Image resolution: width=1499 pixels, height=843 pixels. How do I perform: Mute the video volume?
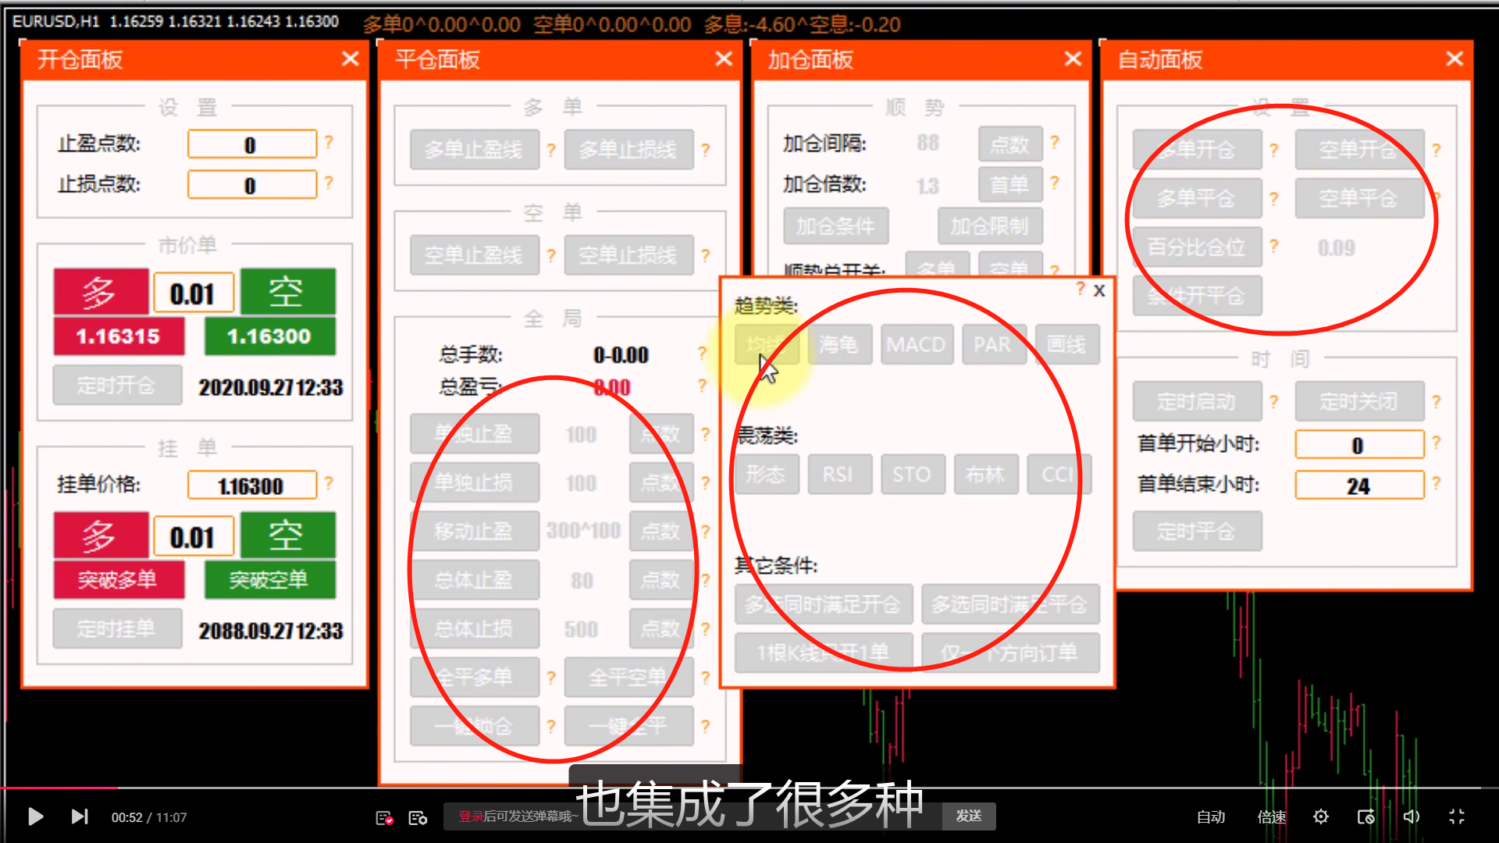click(1411, 816)
